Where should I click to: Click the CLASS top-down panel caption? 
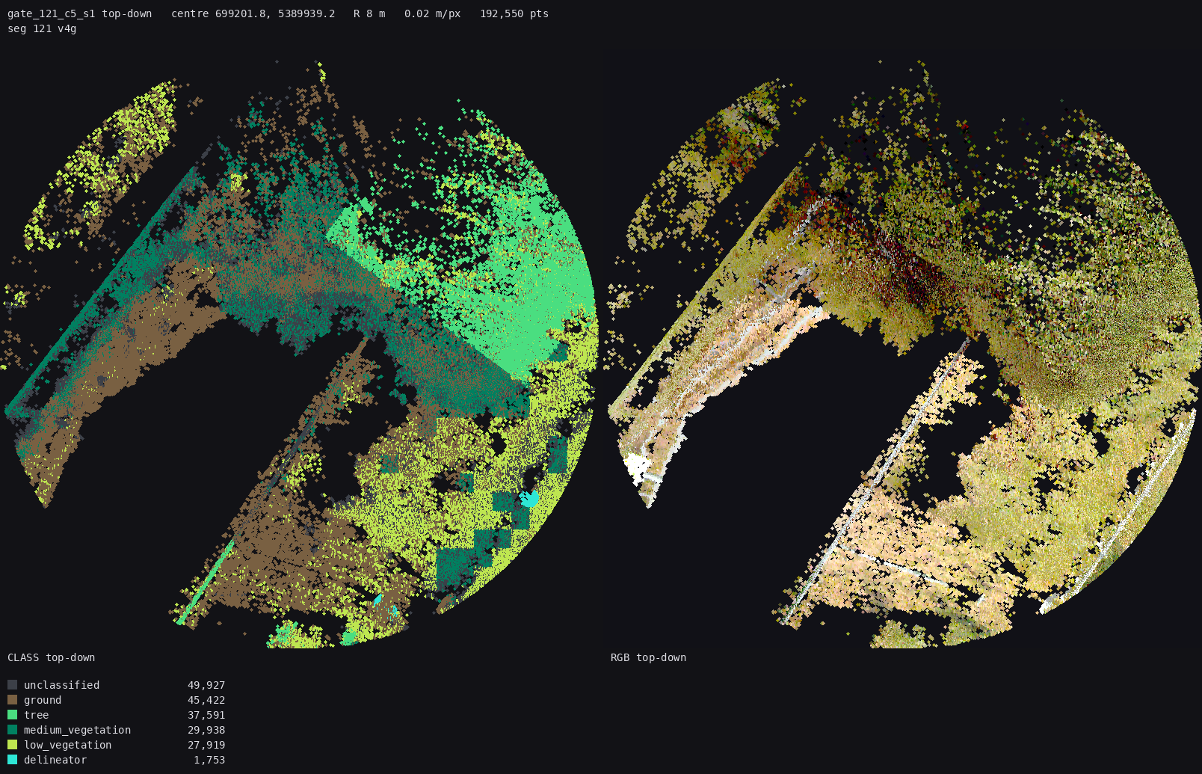pyautogui.click(x=52, y=657)
